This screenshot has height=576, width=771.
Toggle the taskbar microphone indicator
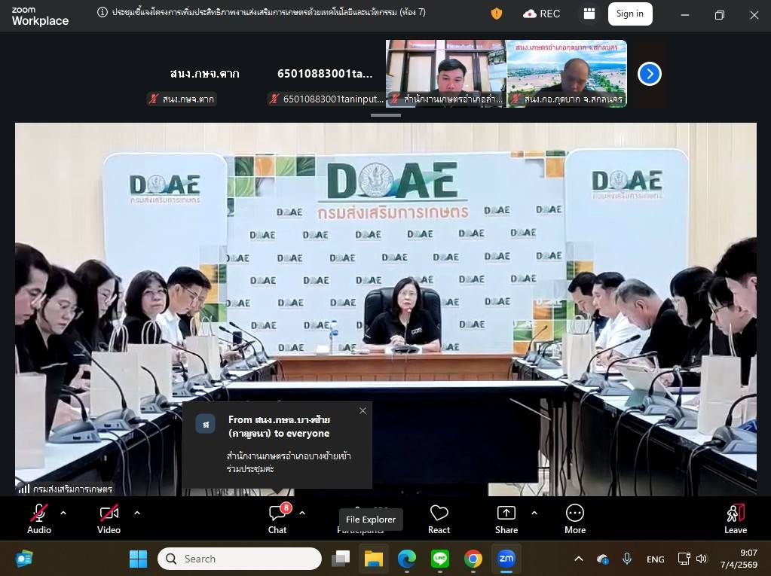tap(626, 559)
